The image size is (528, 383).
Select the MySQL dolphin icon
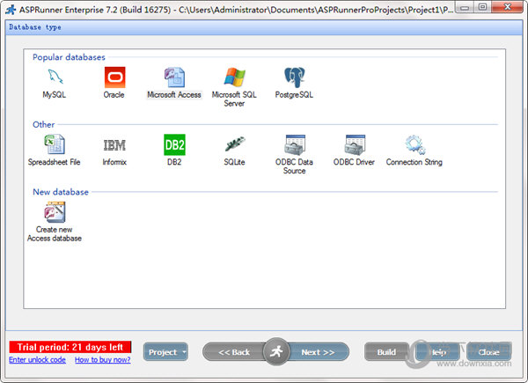click(55, 77)
